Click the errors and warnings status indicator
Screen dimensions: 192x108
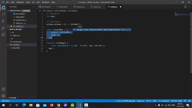coord(6,101)
